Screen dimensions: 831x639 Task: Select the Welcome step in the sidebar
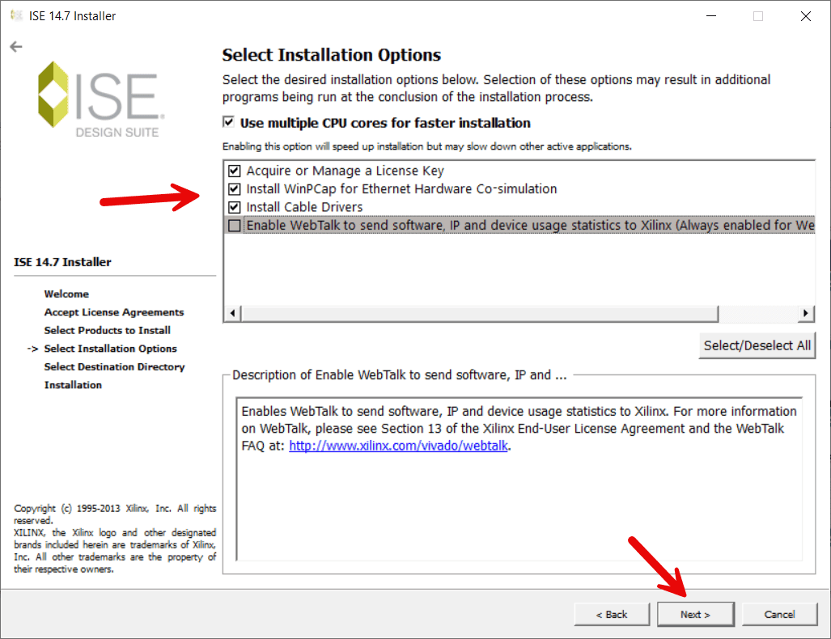click(66, 294)
